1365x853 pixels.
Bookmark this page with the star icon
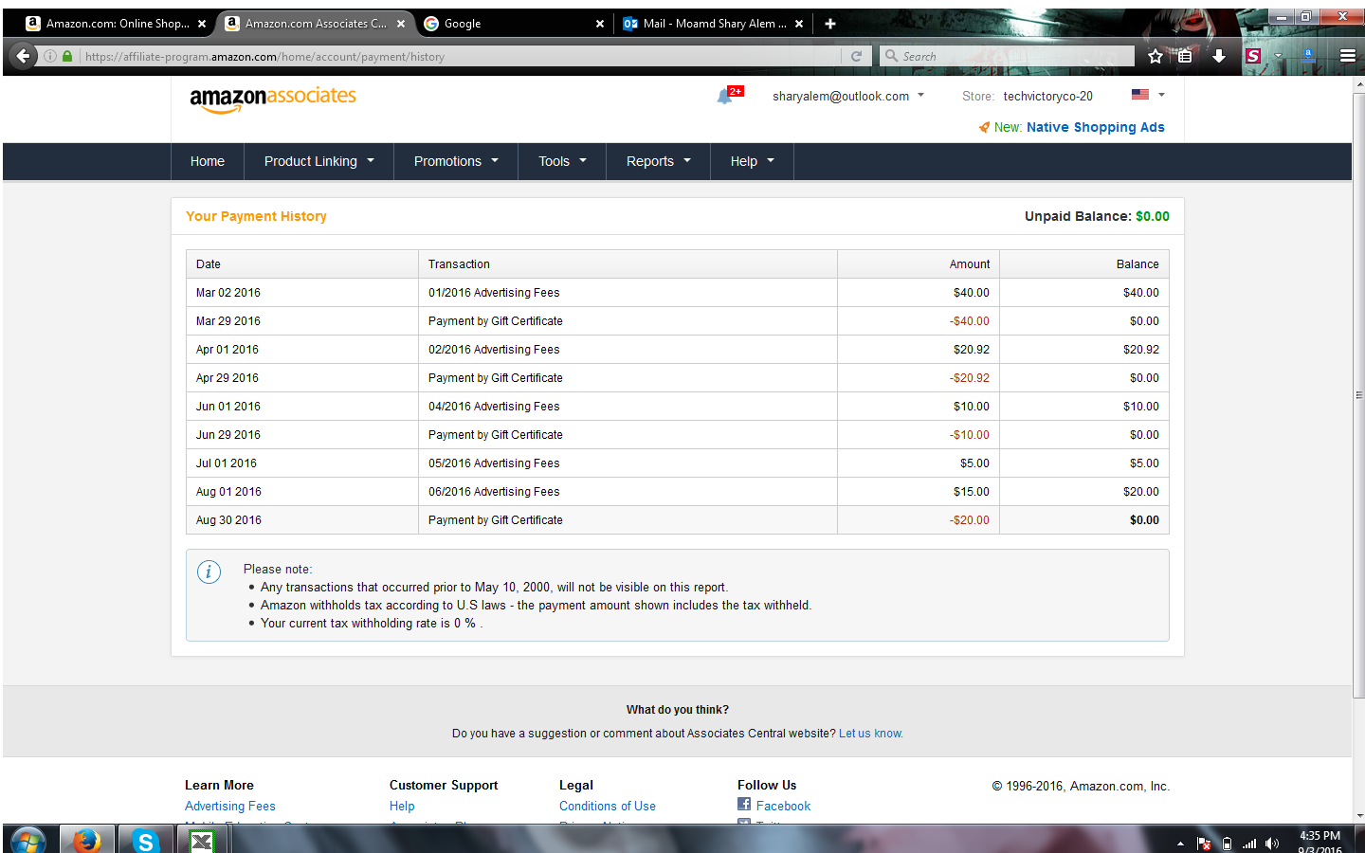1155,56
